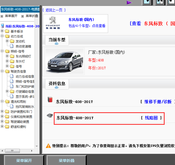
Task: Click the Peugeot lion logo
Action: point(53,20)
